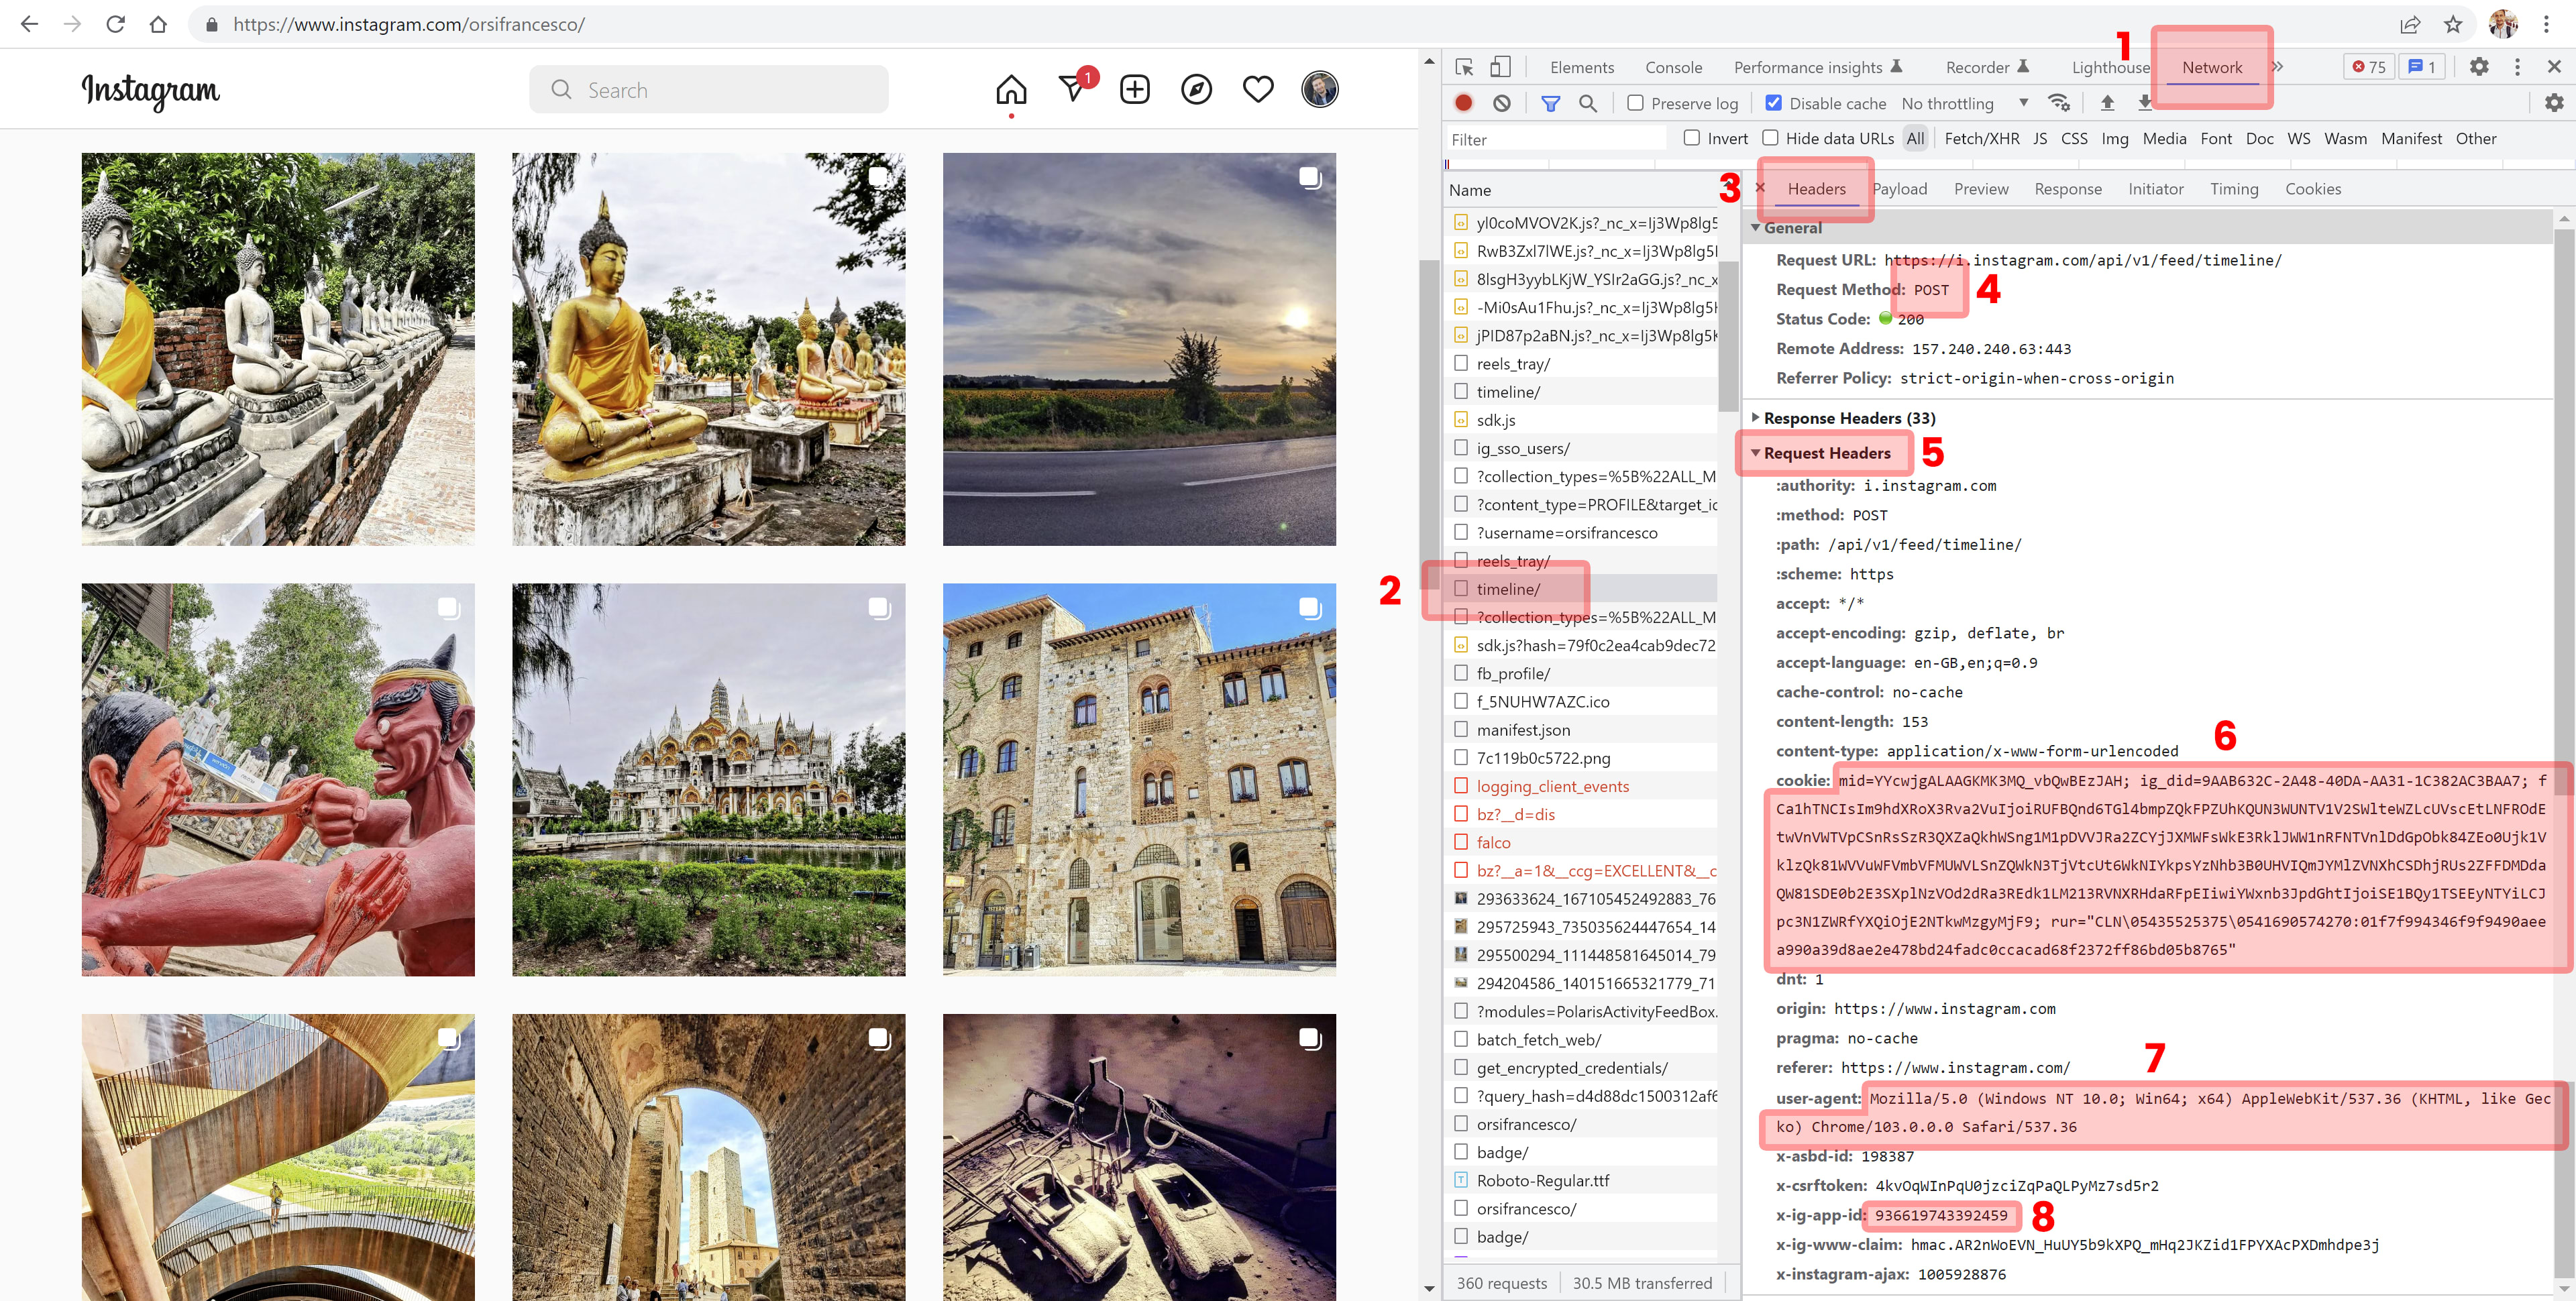Open the Chrome three-dot menu
2576x1301 pixels.
[x=2546, y=24]
